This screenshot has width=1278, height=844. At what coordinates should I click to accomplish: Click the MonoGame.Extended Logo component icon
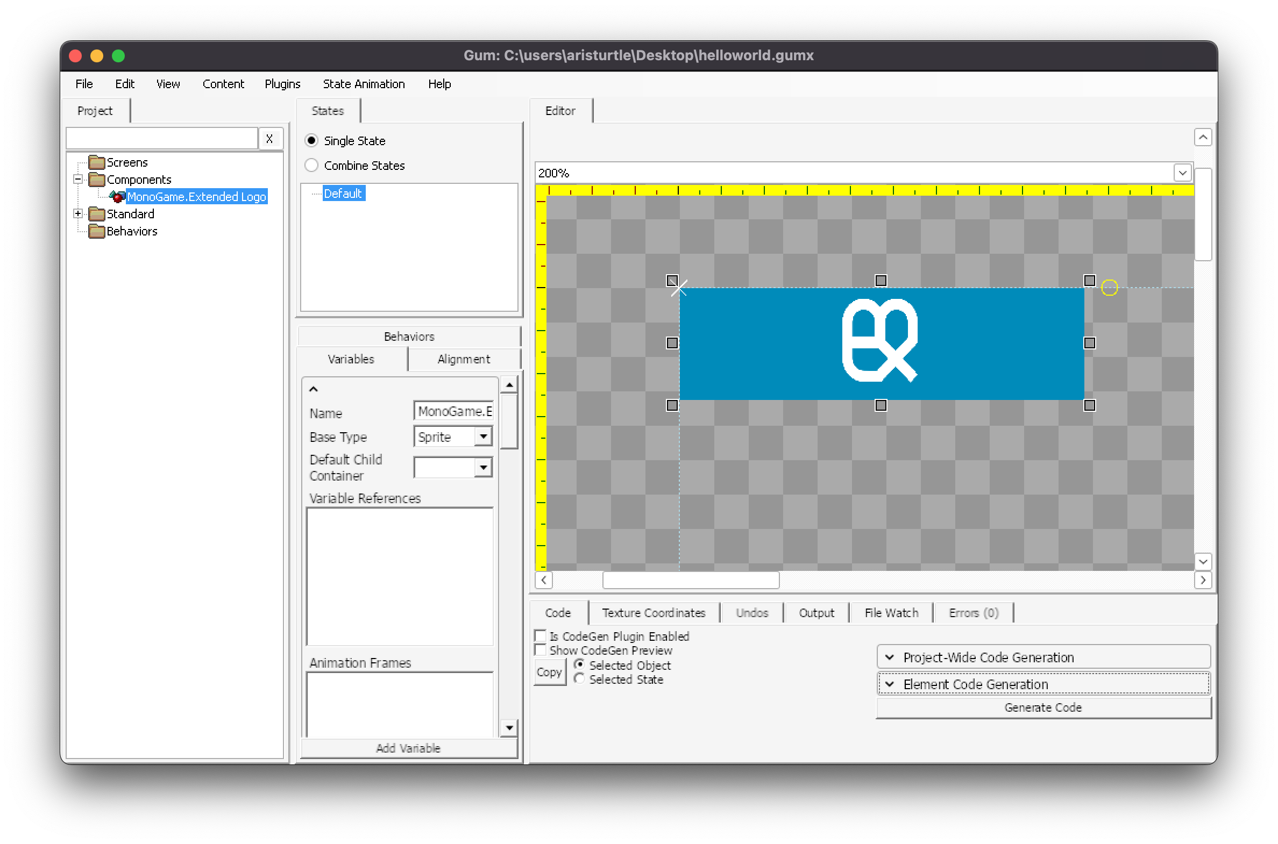(x=117, y=196)
